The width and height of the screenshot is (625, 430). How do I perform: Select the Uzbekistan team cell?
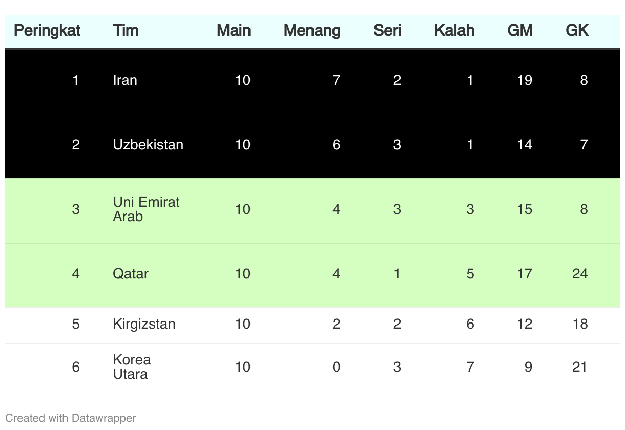(x=148, y=145)
